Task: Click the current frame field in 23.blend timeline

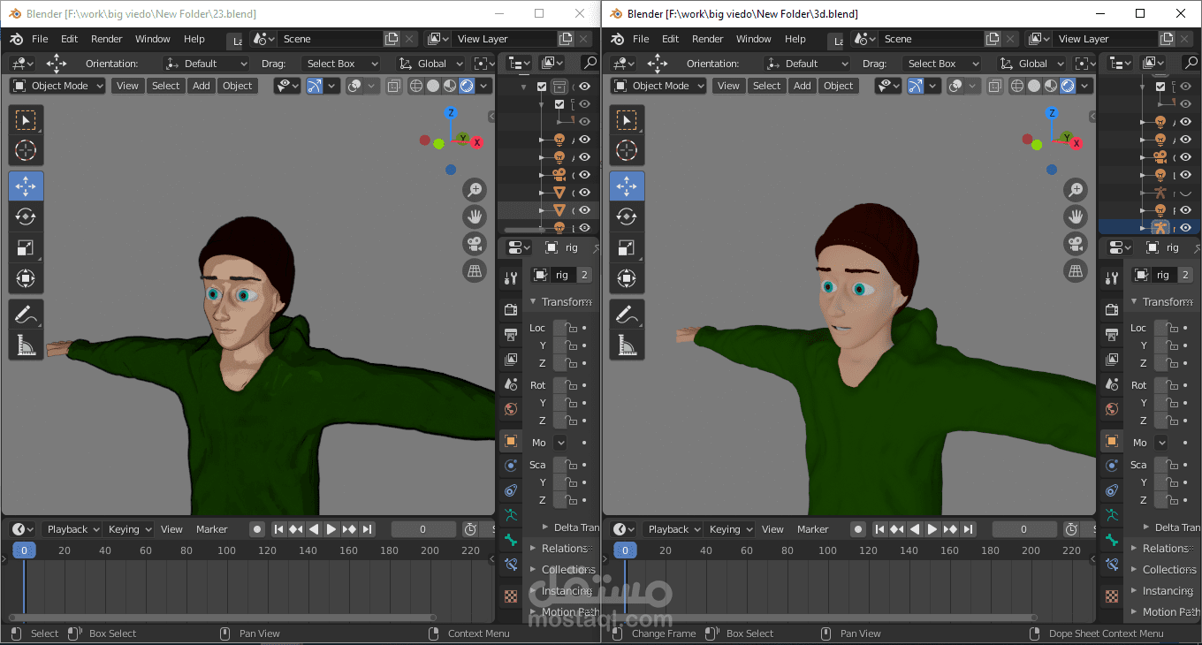Action: (423, 529)
